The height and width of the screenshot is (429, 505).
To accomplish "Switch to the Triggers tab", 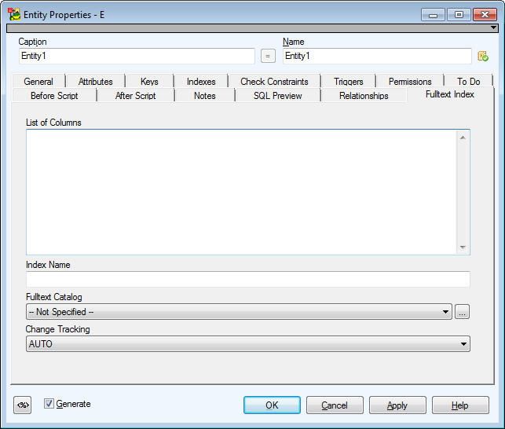I will tap(349, 82).
